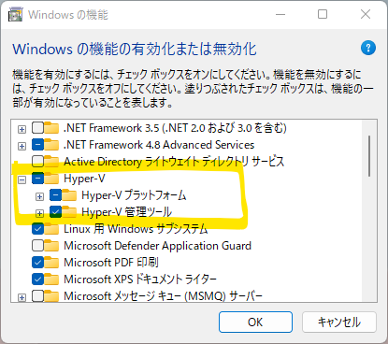Screen dimensions: 388x344
Task: Select the Microsoft PDF 印刷 label
Action: (x=111, y=263)
